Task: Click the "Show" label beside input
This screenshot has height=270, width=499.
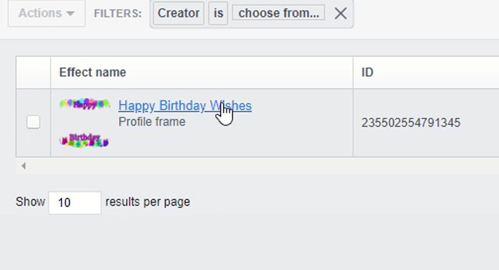Action: (x=30, y=202)
